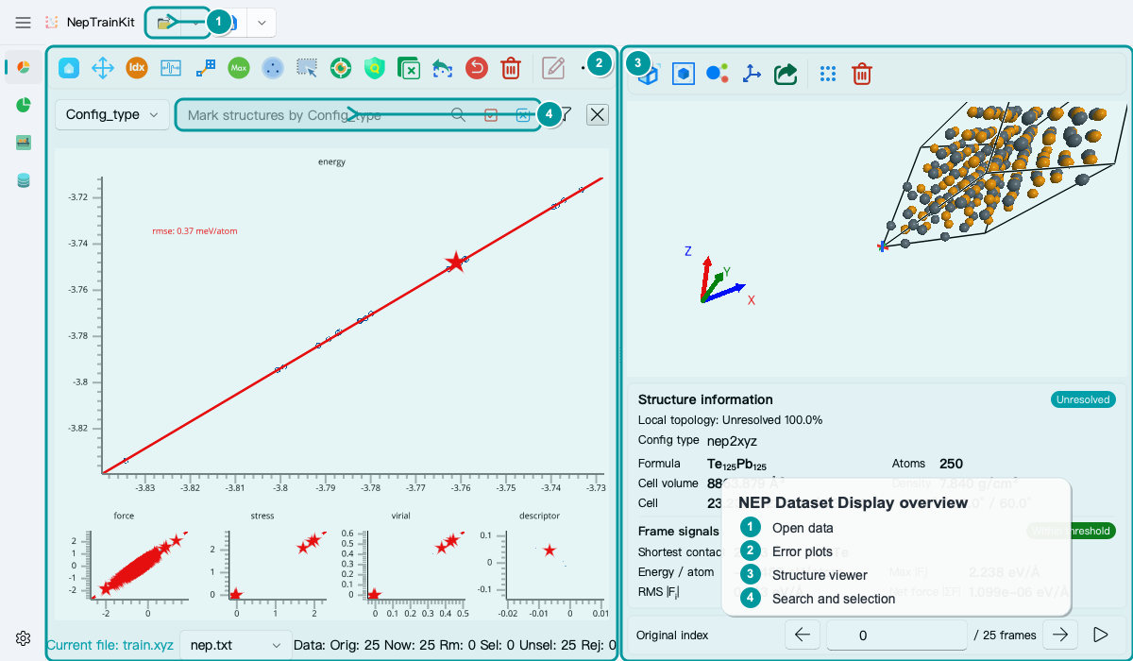Toggle the solid blue cube view icon

(x=684, y=74)
